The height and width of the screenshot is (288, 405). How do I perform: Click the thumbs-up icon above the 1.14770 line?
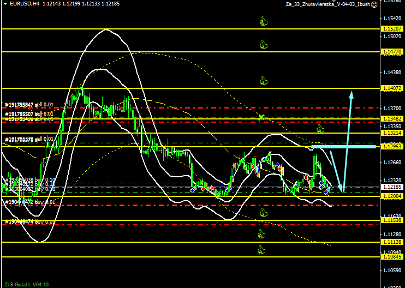(264, 44)
